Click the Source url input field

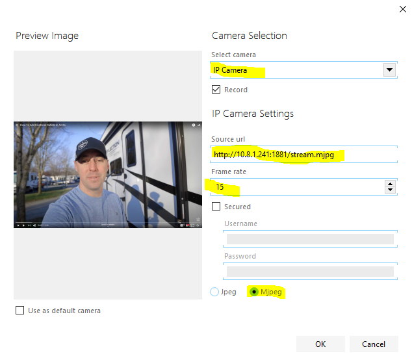pos(303,155)
